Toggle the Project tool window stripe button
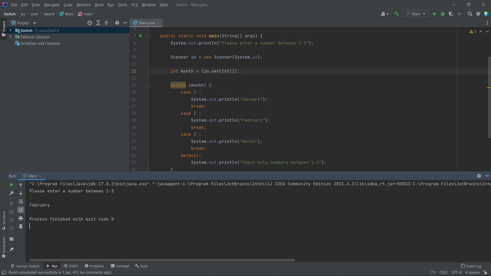Screen dimensions: 491x276 pos(4,29)
